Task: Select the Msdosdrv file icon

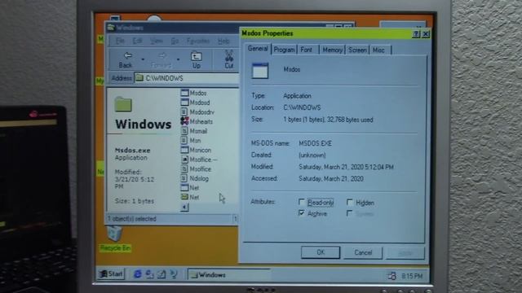Action: [184, 112]
